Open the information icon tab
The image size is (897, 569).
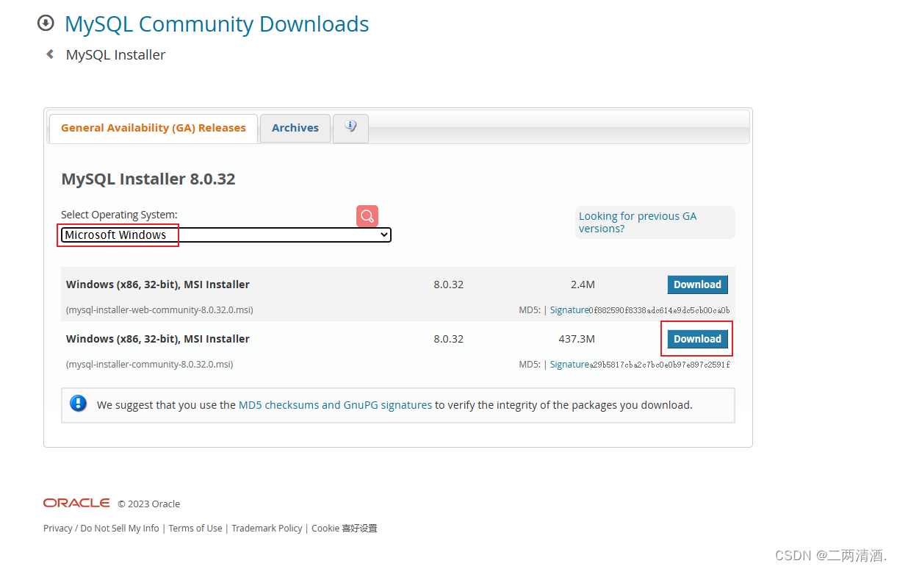point(350,127)
